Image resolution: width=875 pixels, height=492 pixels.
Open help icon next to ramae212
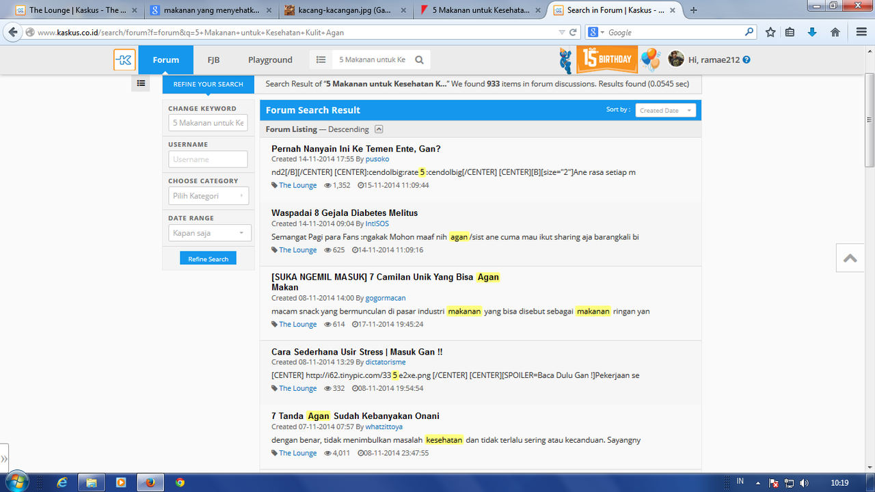(x=746, y=59)
